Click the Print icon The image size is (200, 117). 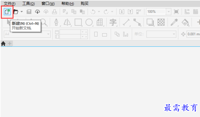(54, 12)
